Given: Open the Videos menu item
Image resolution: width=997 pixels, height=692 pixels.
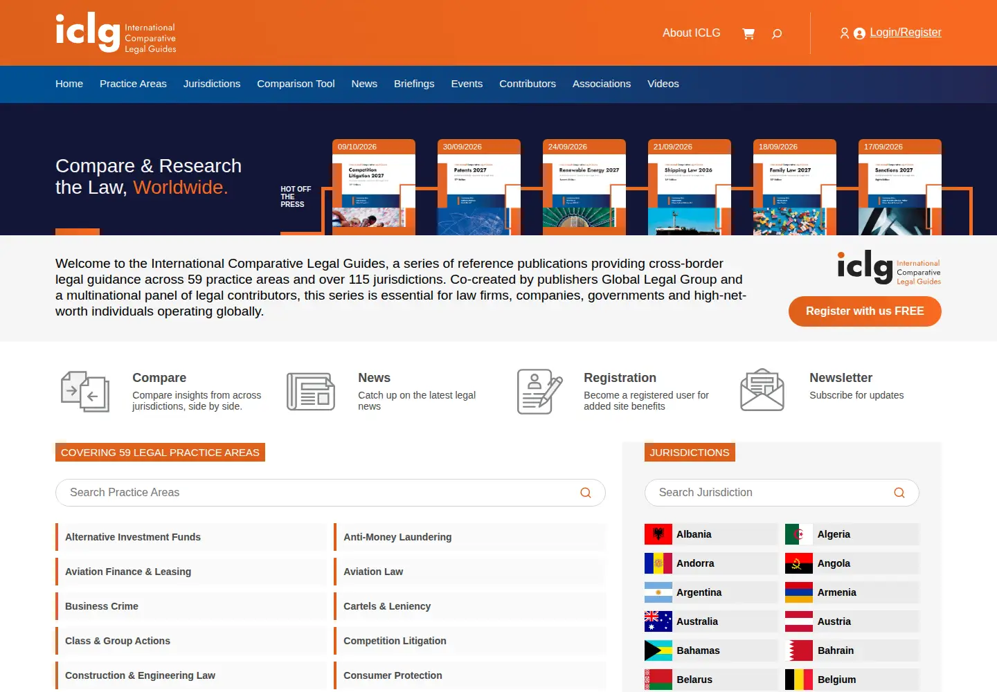Looking at the screenshot, I should (x=663, y=84).
